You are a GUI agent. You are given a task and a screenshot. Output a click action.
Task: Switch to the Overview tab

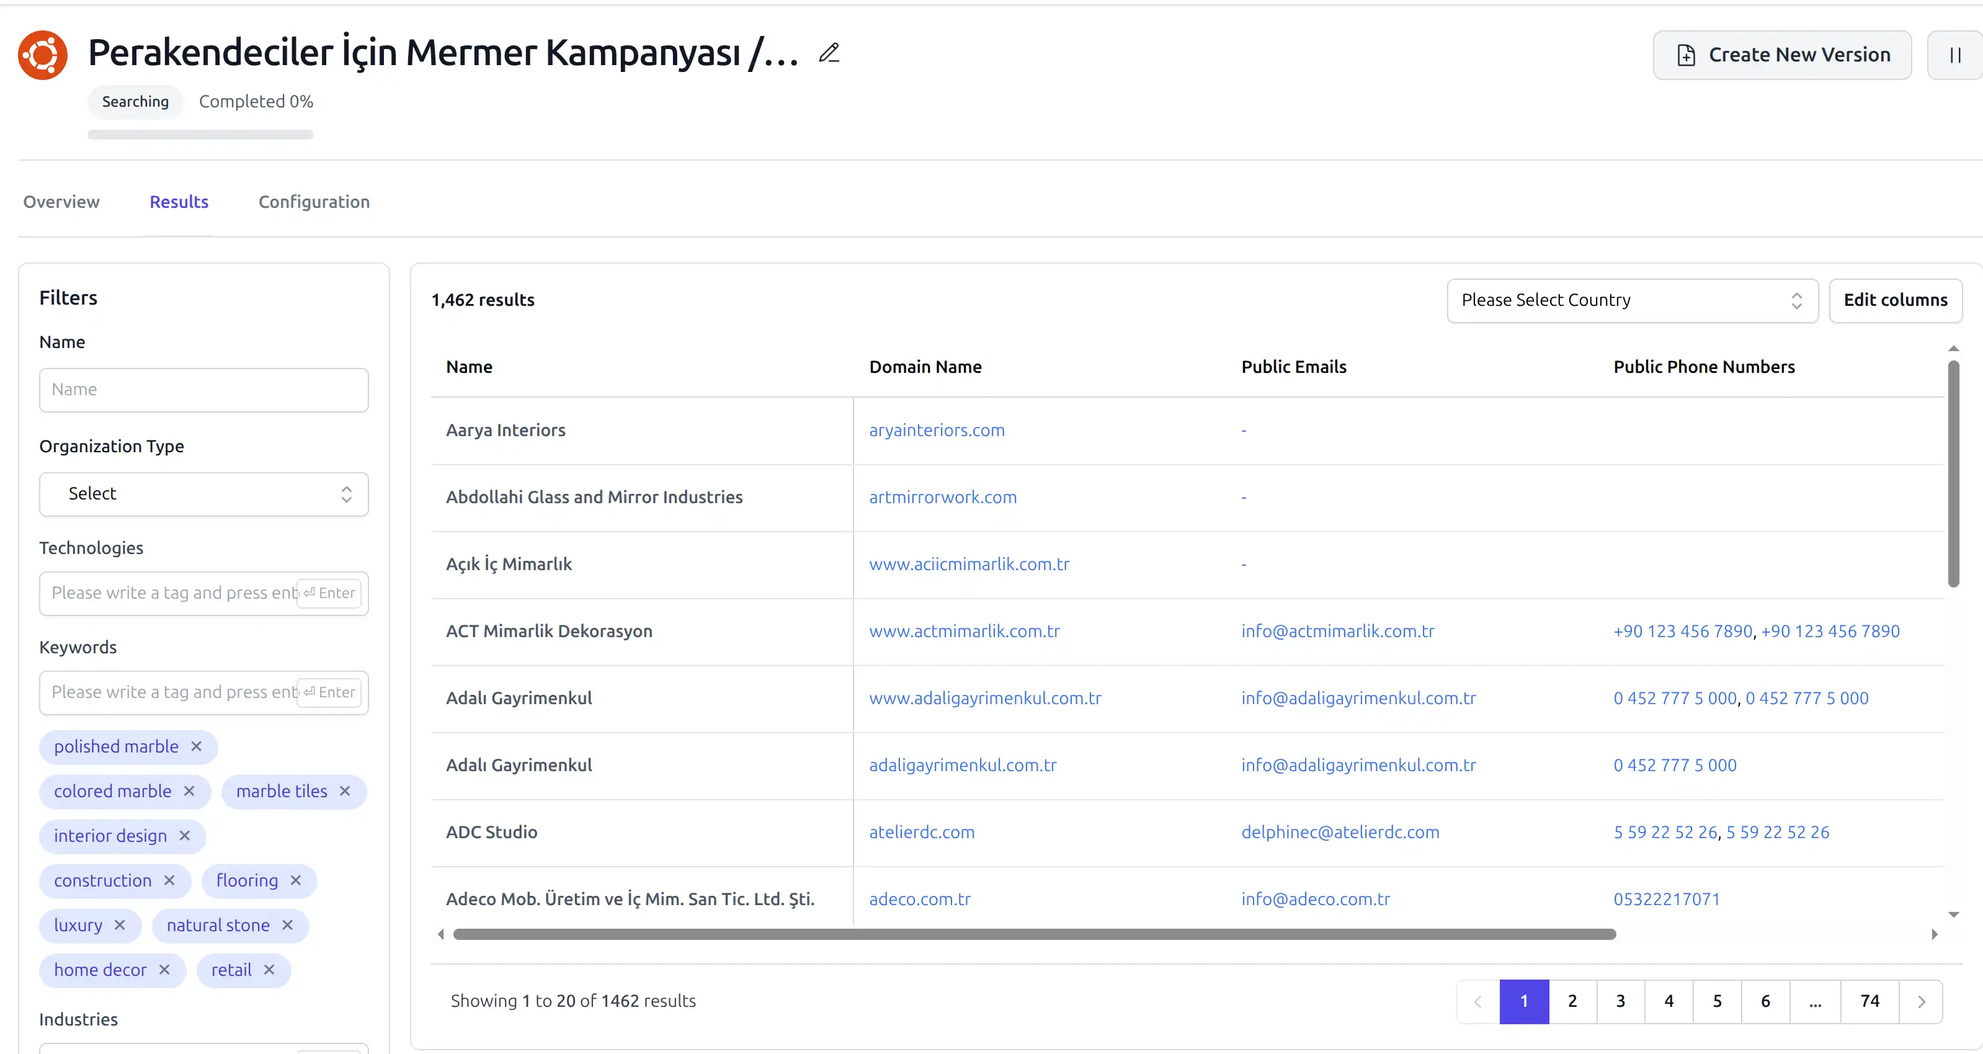[61, 202]
